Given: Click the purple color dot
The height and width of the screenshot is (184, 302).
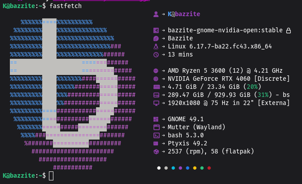Looking at the screenshot, I should tap(180, 168).
